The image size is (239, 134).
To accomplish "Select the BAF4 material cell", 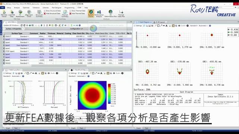I will click(60, 45).
